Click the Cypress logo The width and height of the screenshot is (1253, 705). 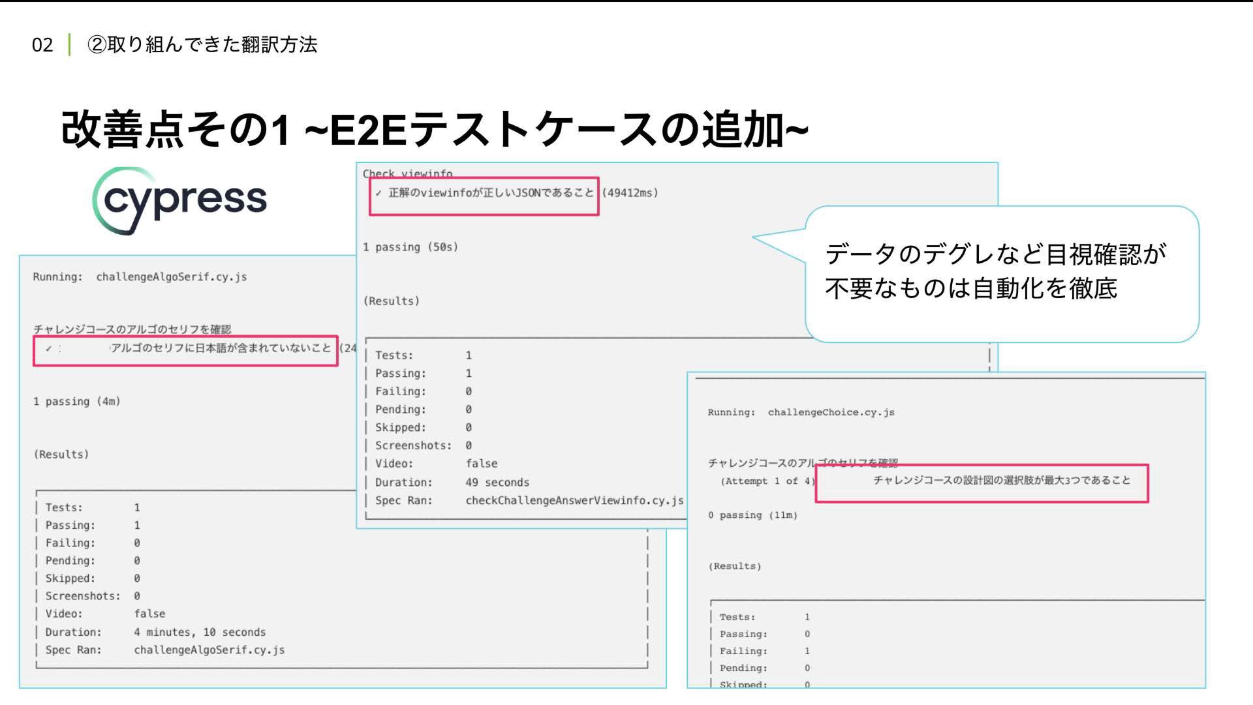[180, 200]
